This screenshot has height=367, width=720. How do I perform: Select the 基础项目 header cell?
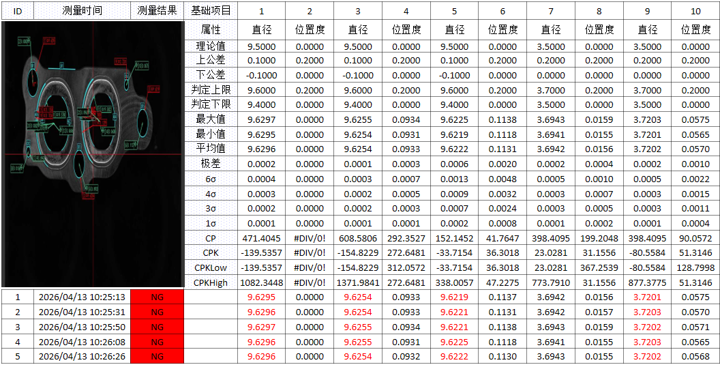pyautogui.click(x=211, y=12)
